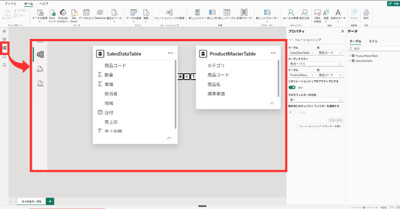Open ProductMasterTable more options (...)
The width and height of the screenshot is (400, 209).
pyautogui.click(x=273, y=53)
